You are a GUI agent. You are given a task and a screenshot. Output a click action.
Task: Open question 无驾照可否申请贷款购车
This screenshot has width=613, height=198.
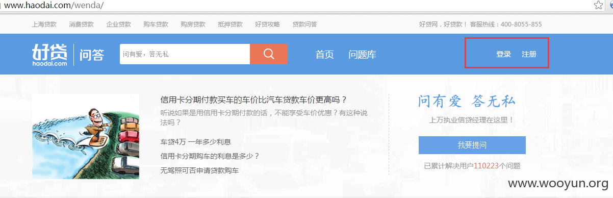199,170
